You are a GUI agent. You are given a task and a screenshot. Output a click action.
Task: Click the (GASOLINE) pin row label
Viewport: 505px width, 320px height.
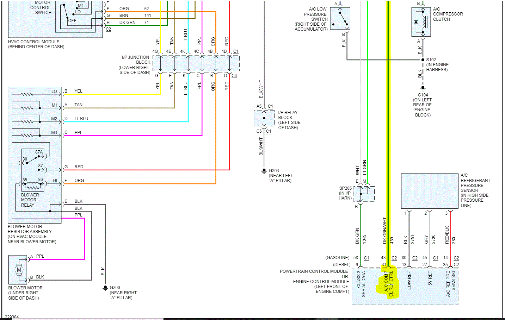(337, 258)
